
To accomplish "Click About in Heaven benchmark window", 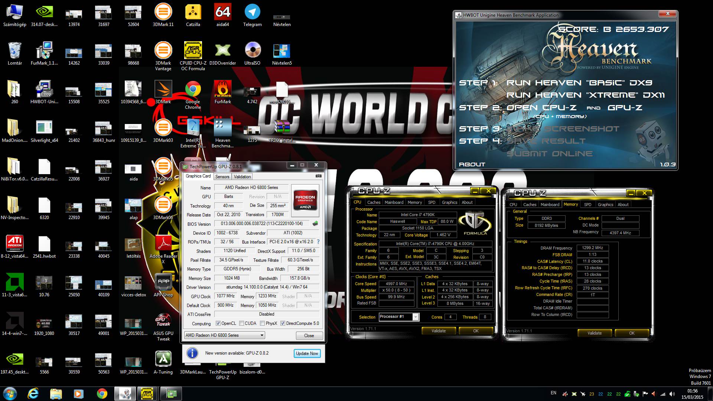I will click(472, 164).
